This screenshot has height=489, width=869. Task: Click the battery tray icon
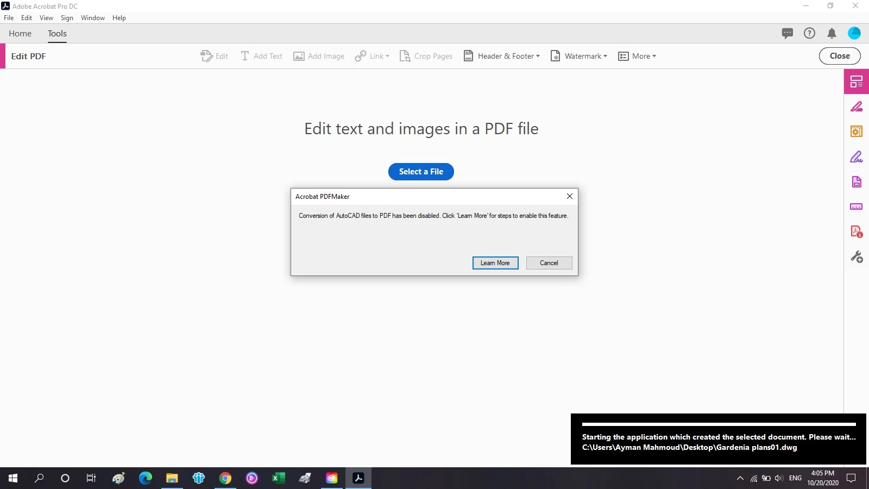[x=766, y=478]
